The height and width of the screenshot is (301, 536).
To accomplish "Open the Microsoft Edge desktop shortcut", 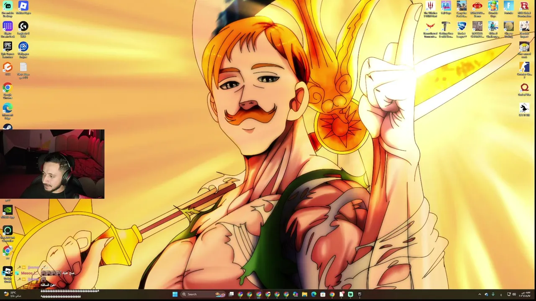I will pyautogui.click(x=8, y=112).
